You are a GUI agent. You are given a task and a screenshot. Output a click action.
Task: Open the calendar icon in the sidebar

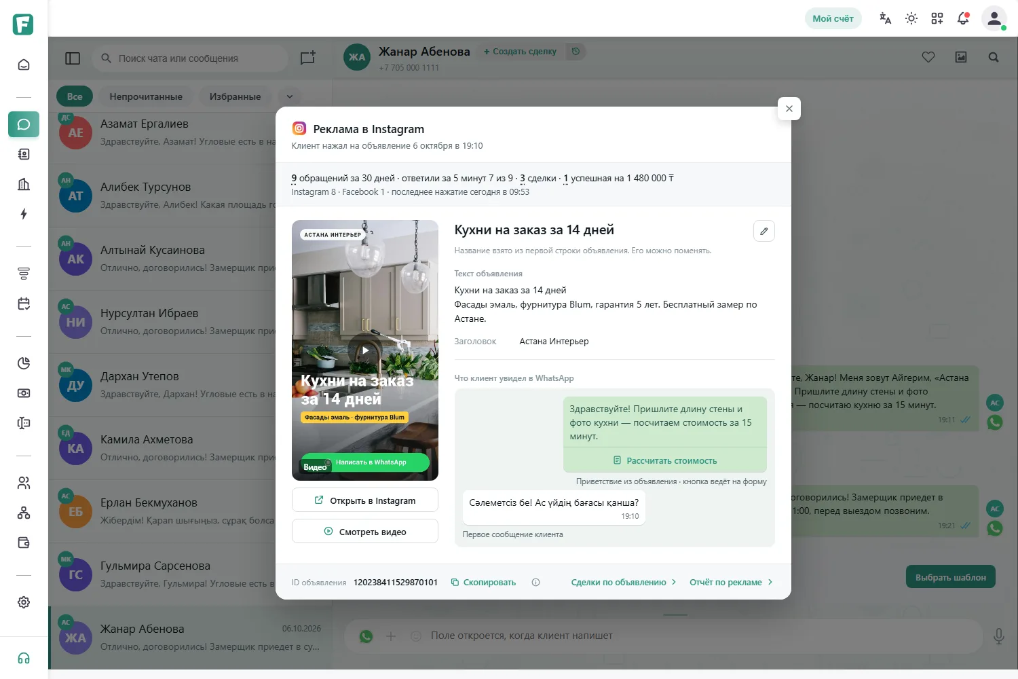[x=24, y=304]
